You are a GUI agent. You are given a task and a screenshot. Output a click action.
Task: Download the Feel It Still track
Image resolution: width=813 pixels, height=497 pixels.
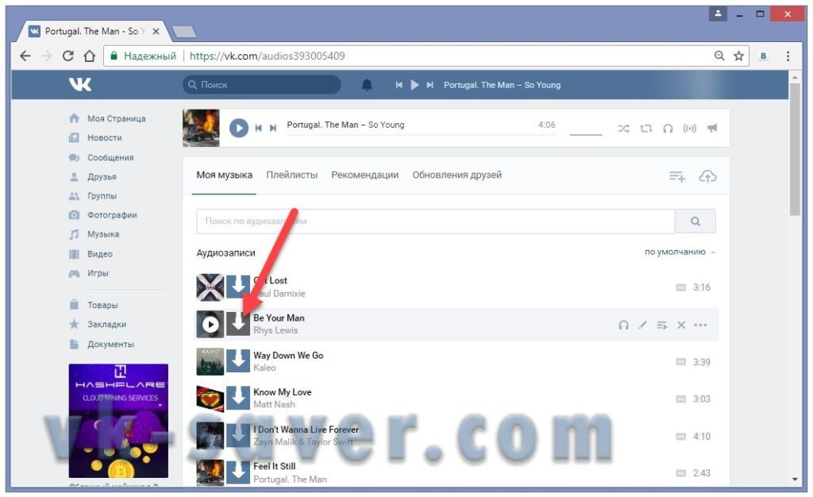click(x=238, y=472)
